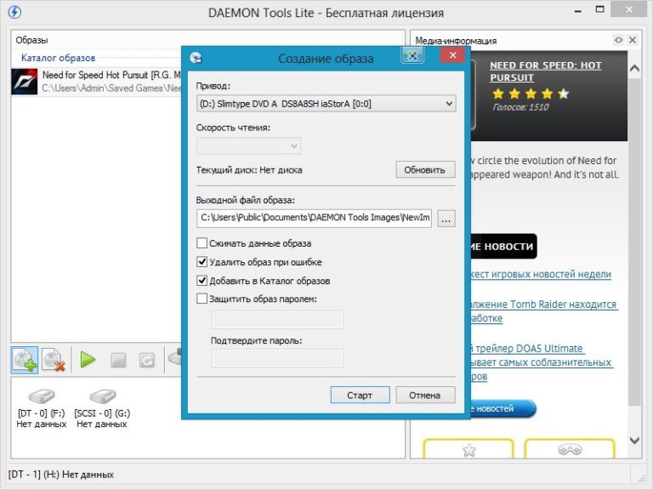
Task: Select the Need for Speed Hot Pursuit row
Action: tap(97, 82)
